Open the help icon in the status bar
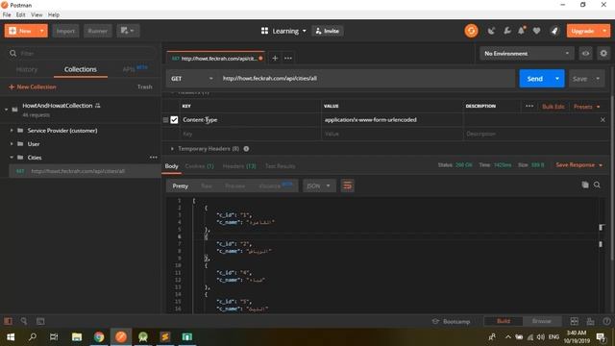Image resolution: width=615 pixels, height=346 pixels. click(x=606, y=321)
